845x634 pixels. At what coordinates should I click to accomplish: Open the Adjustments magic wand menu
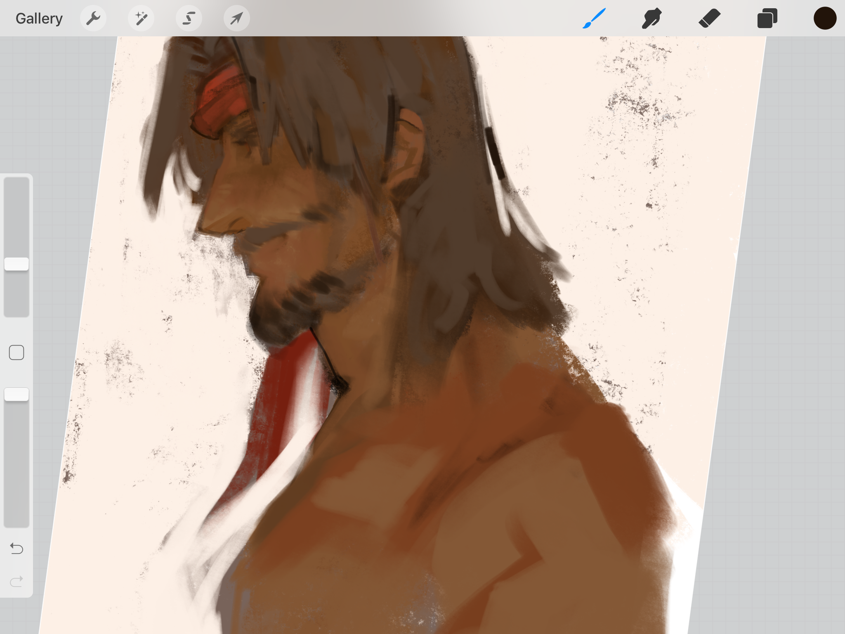pos(141,18)
